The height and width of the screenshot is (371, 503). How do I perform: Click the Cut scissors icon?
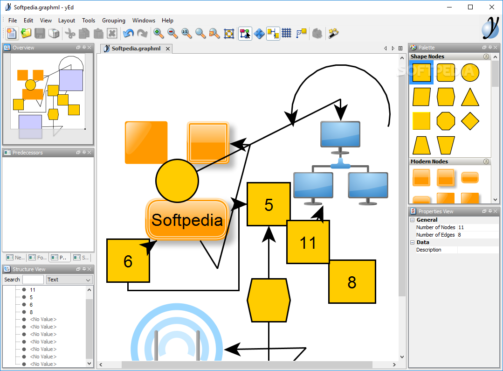70,34
